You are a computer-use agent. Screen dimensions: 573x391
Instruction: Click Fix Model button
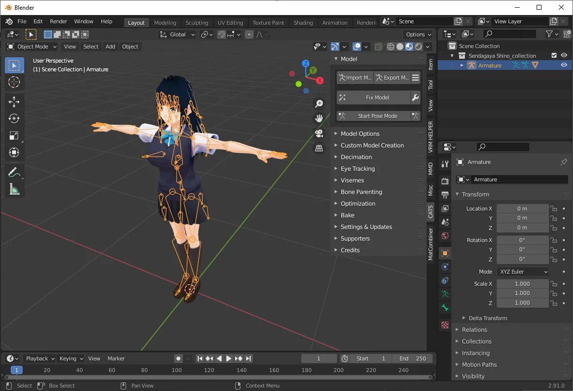(x=373, y=98)
